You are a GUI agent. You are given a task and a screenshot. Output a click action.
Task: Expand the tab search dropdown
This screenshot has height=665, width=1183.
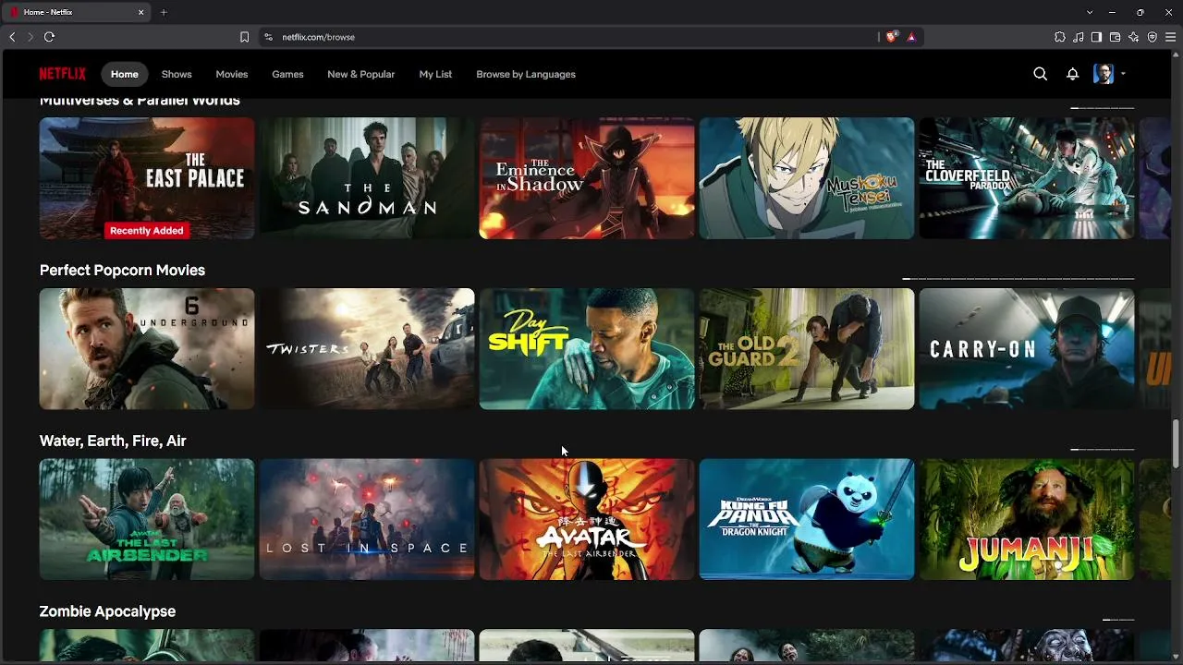click(x=1090, y=12)
